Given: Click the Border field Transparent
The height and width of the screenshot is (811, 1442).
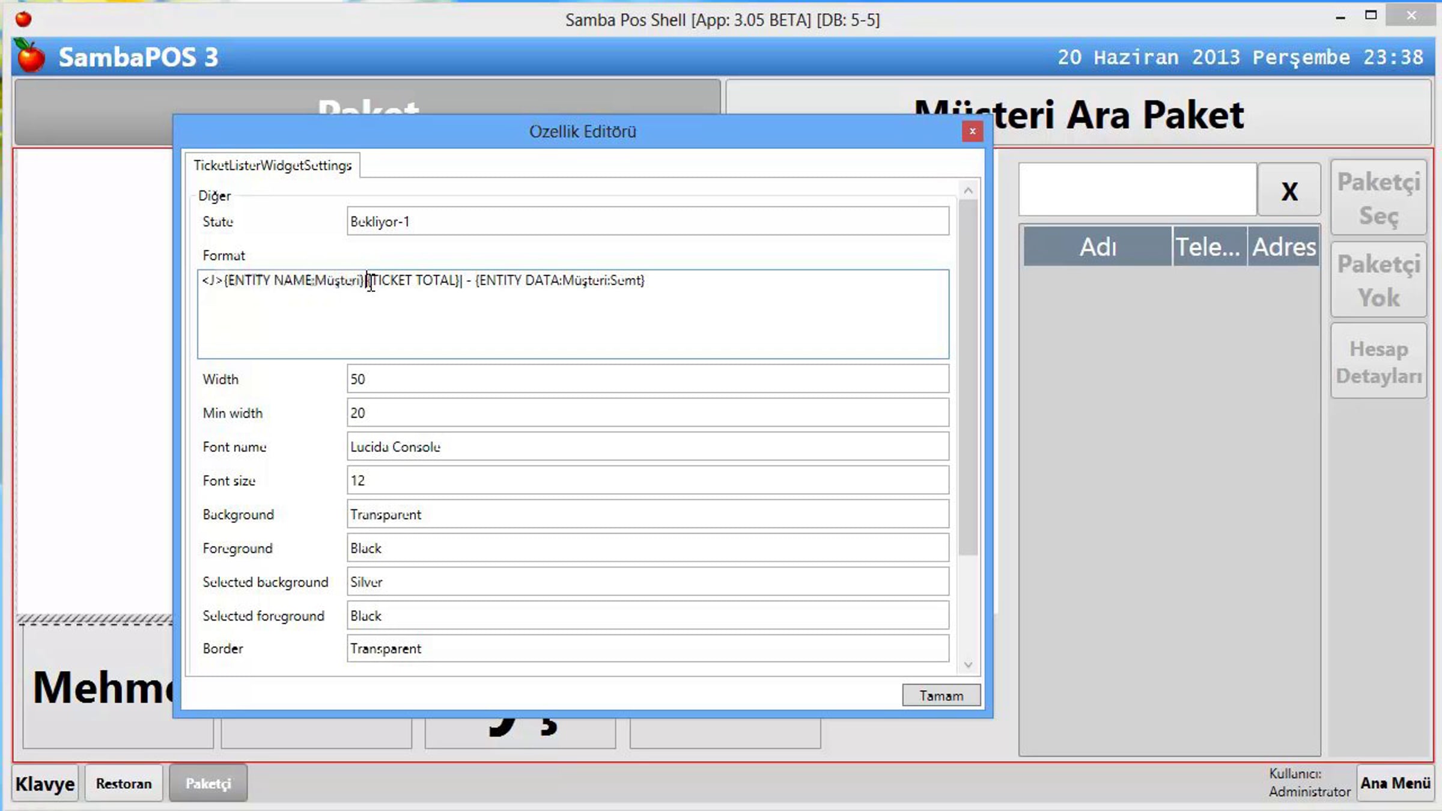Looking at the screenshot, I should coord(648,648).
